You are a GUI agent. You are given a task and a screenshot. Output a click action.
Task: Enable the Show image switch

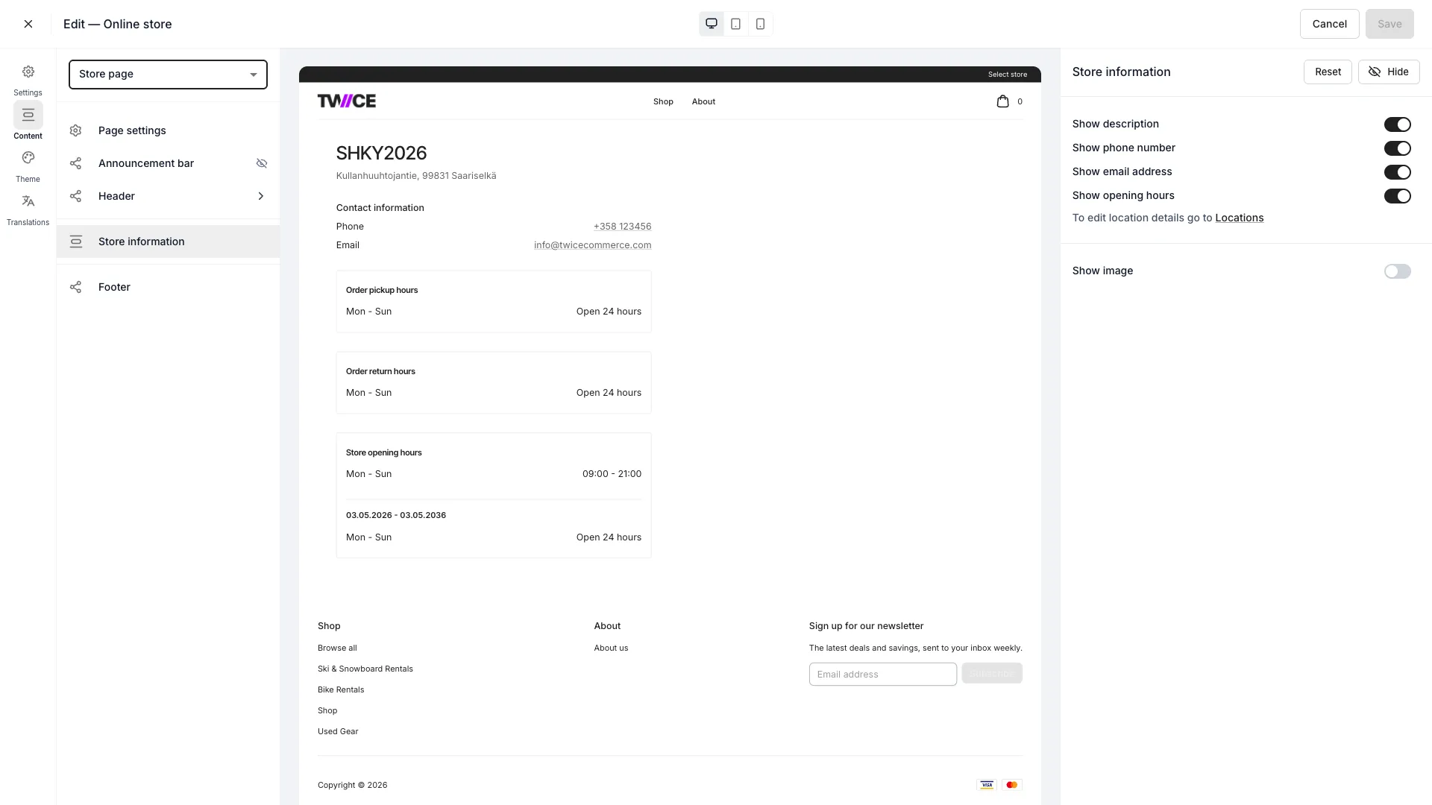(1398, 271)
